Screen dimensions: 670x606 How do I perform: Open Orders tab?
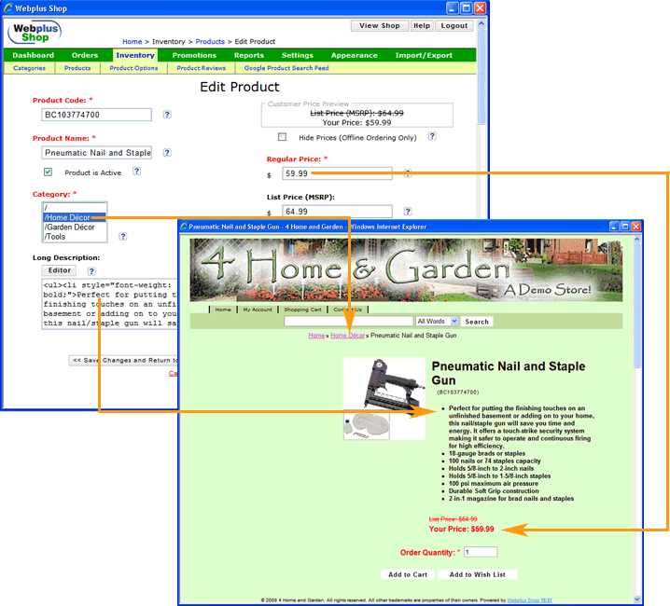[x=85, y=55]
